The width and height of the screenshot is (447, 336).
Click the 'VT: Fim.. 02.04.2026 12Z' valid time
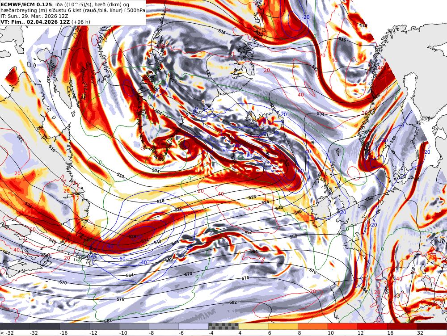pyautogui.click(x=35, y=22)
